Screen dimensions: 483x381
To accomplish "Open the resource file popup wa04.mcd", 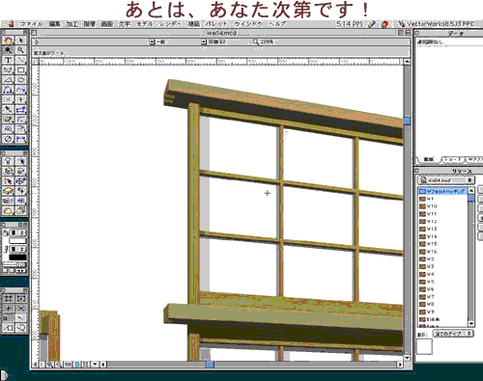I will tap(446, 180).
